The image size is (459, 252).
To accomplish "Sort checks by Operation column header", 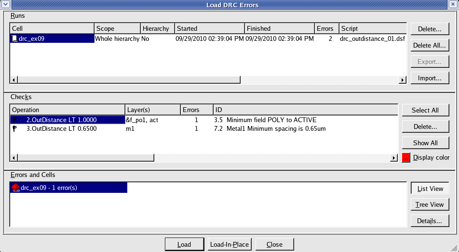I will click(x=67, y=110).
